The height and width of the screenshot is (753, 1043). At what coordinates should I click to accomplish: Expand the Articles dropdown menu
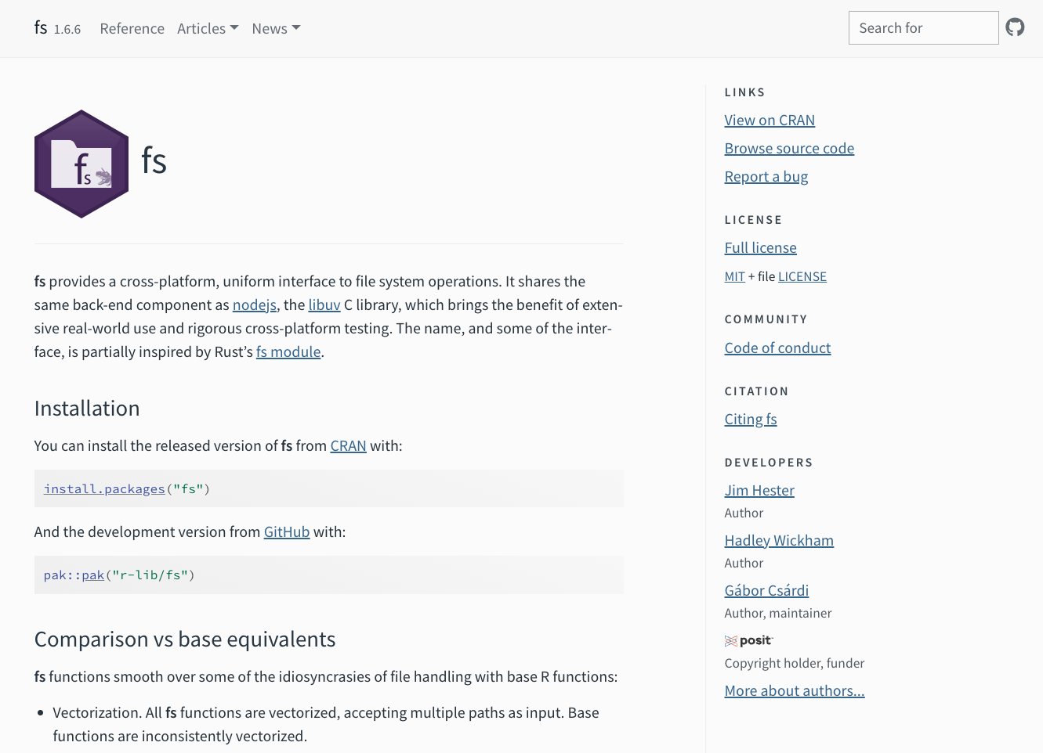[208, 28]
